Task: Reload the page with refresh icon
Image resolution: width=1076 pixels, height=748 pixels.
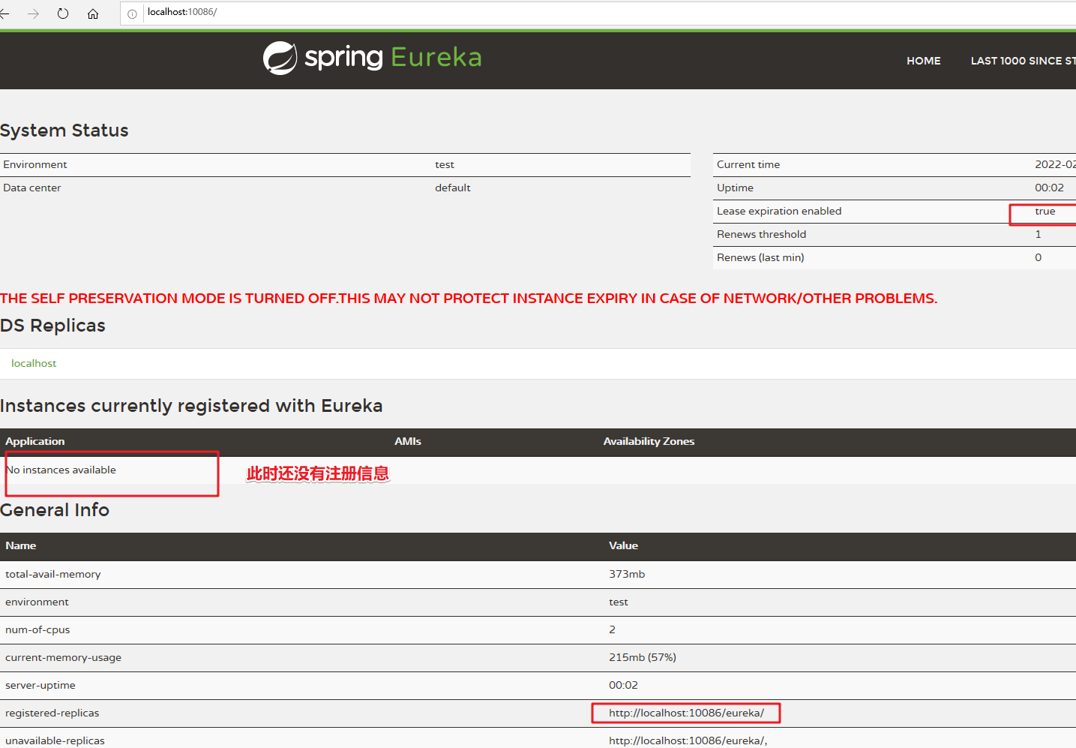Action: [x=63, y=14]
